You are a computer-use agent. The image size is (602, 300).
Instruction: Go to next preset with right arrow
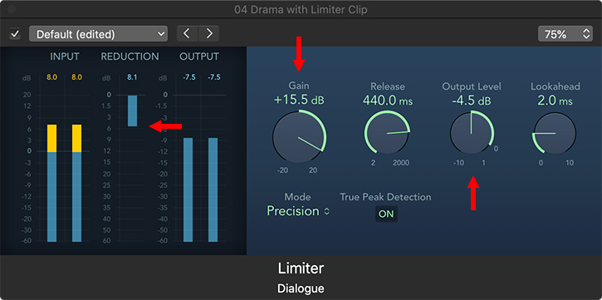click(x=209, y=34)
